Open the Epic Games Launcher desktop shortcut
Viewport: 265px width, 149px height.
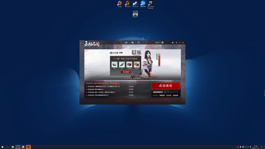[x=151, y=5]
